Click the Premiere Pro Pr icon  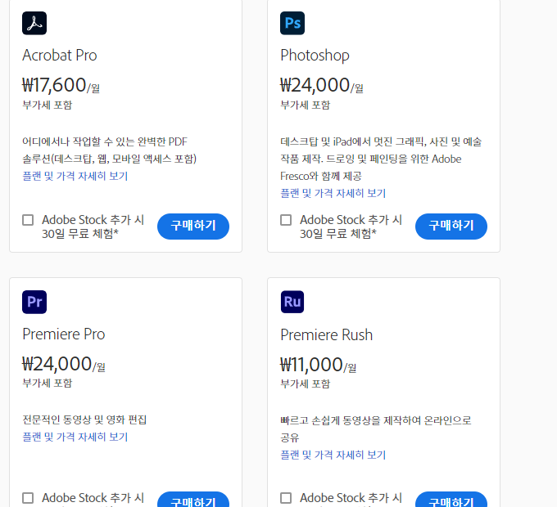click(34, 302)
